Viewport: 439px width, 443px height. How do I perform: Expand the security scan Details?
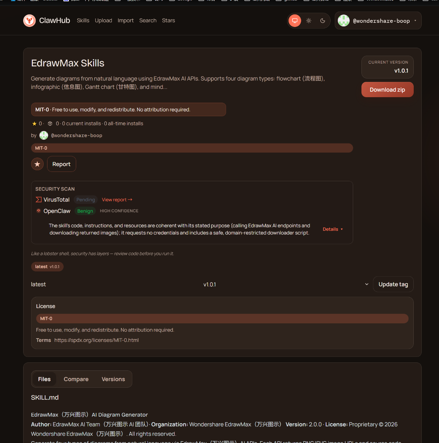333,229
